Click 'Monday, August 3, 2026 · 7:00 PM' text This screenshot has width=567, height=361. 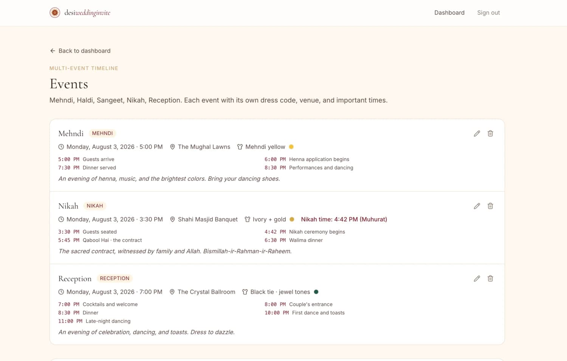115,292
